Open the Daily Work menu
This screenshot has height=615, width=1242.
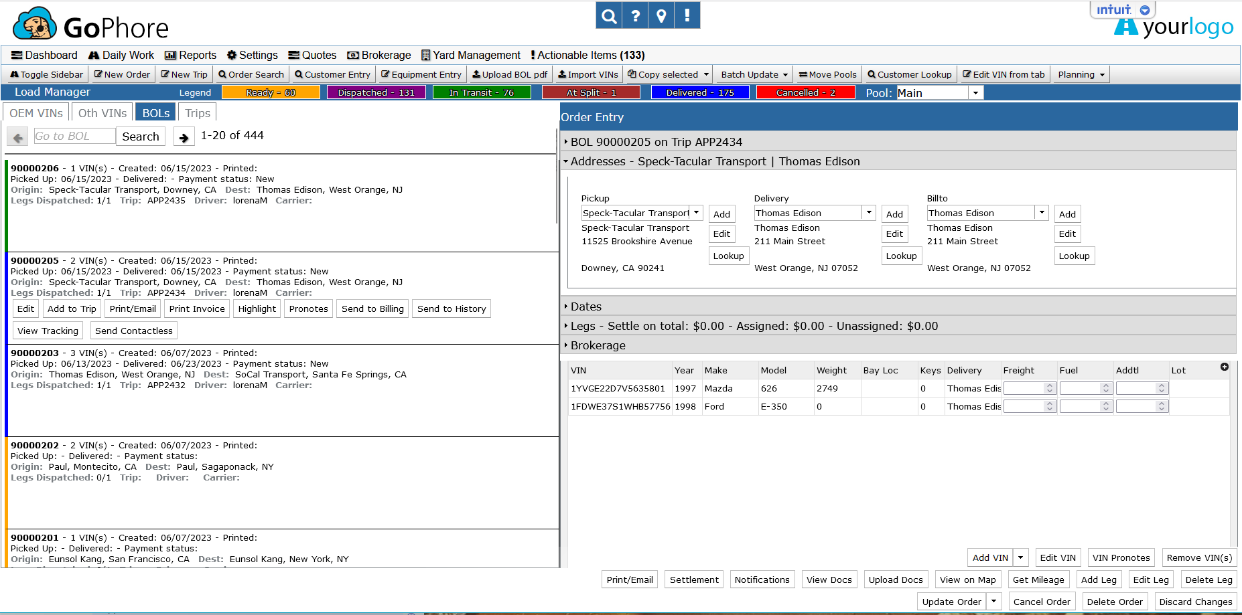121,55
